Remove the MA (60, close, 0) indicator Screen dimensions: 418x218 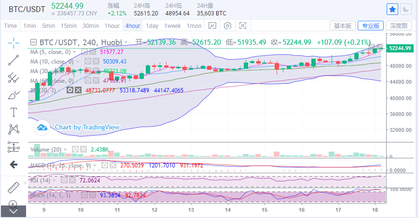point(96,80)
